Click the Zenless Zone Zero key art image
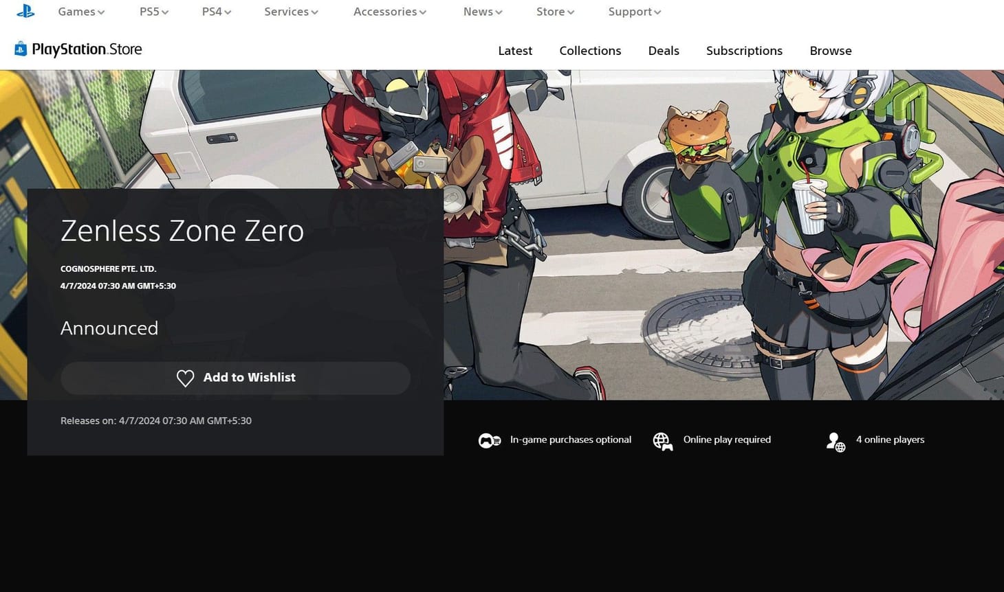Viewport: 1004px width, 592px height. (x=688, y=206)
